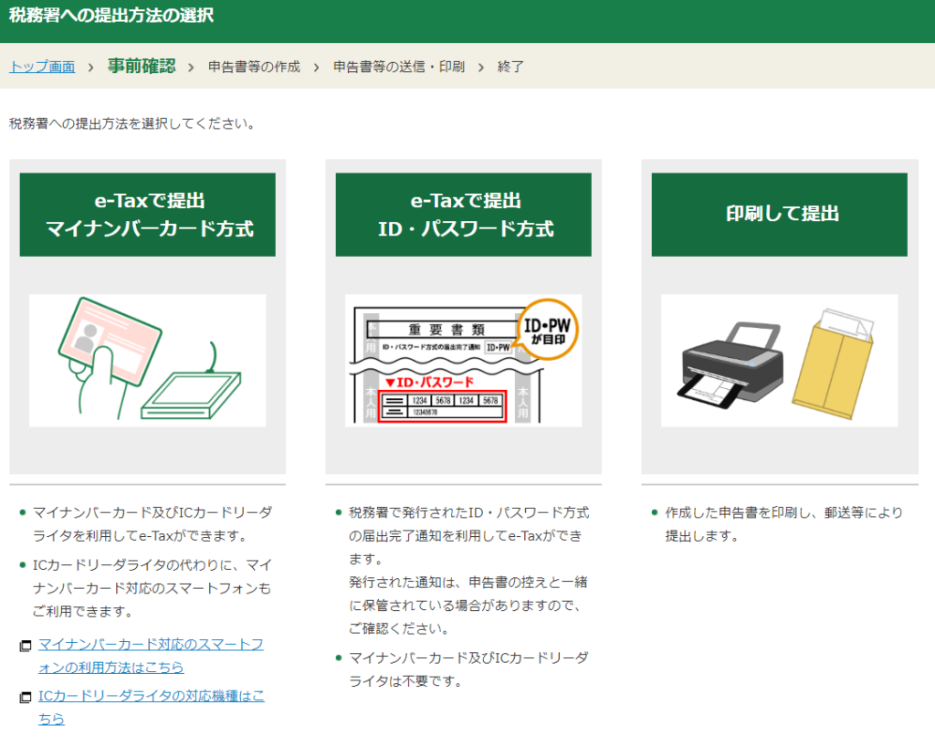This screenshot has height=747, width=935.
Task: Open ICカードリーダライタの対応機種はこちら link
Action: (152, 707)
